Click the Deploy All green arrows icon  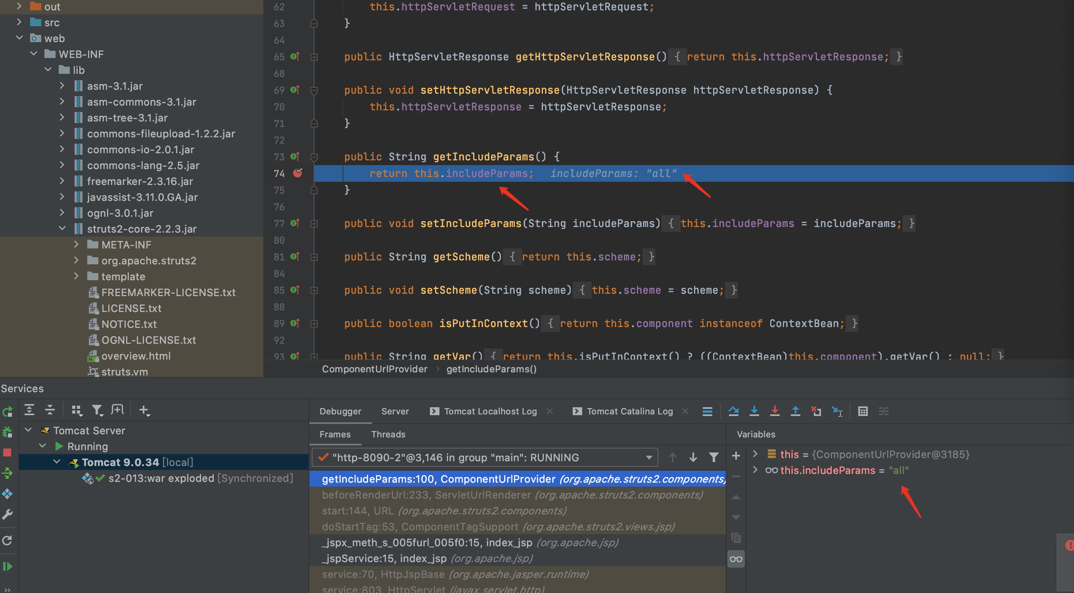[8, 473]
